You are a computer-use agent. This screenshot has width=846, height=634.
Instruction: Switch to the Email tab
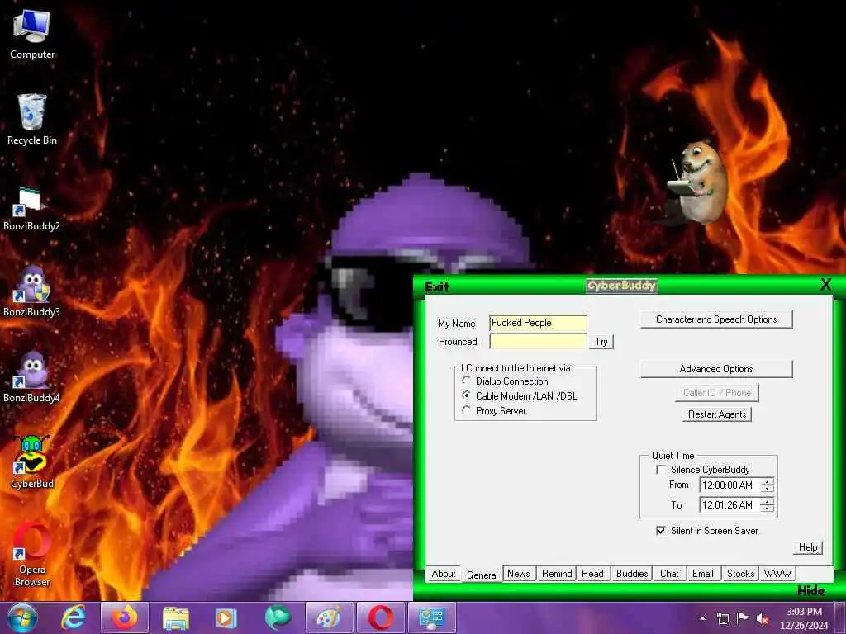[702, 574]
